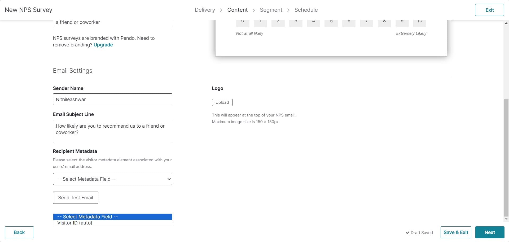Click Send Test Email
This screenshot has height=242, width=509.
pos(76,197)
